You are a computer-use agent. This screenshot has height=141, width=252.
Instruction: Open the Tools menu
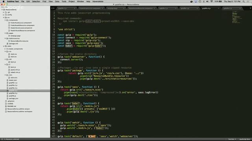pos(64,2)
